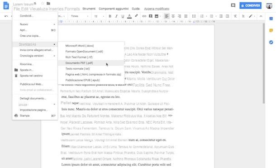276x168 pixels.
Task: Expand the Cronologia versioni submenu
Action: pyautogui.click(x=54, y=56)
